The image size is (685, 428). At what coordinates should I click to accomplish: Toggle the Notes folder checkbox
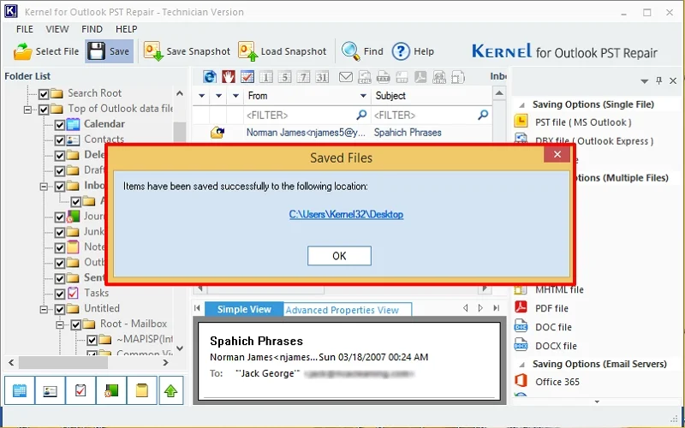pyautogui.click(x=60, y=247)
